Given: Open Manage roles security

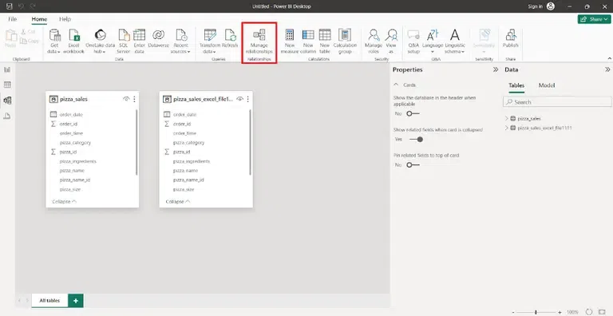Looking at the screenshot, I should (374, 41).
